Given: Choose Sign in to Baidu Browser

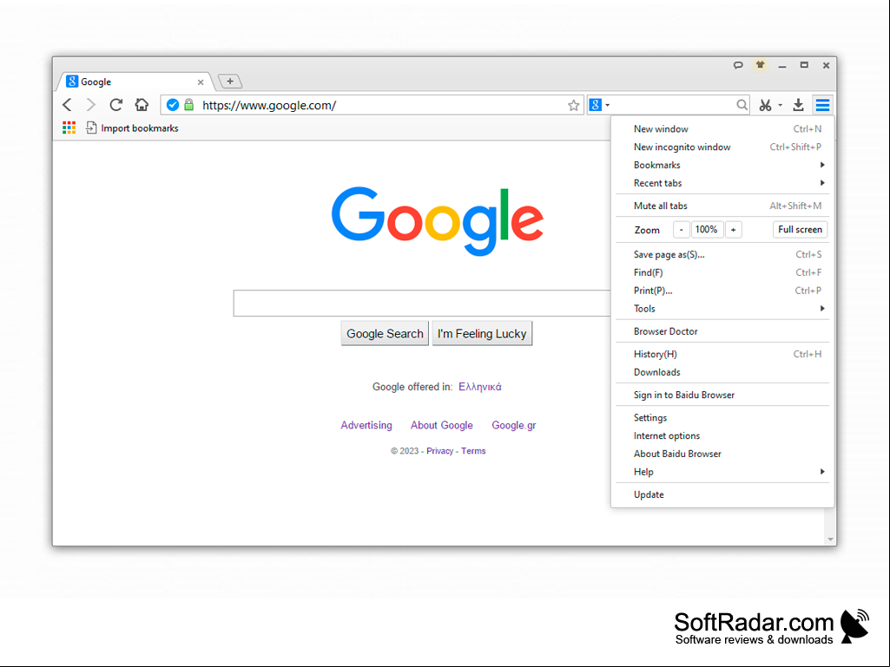Looking at the screenshot, I should point(722,395).
